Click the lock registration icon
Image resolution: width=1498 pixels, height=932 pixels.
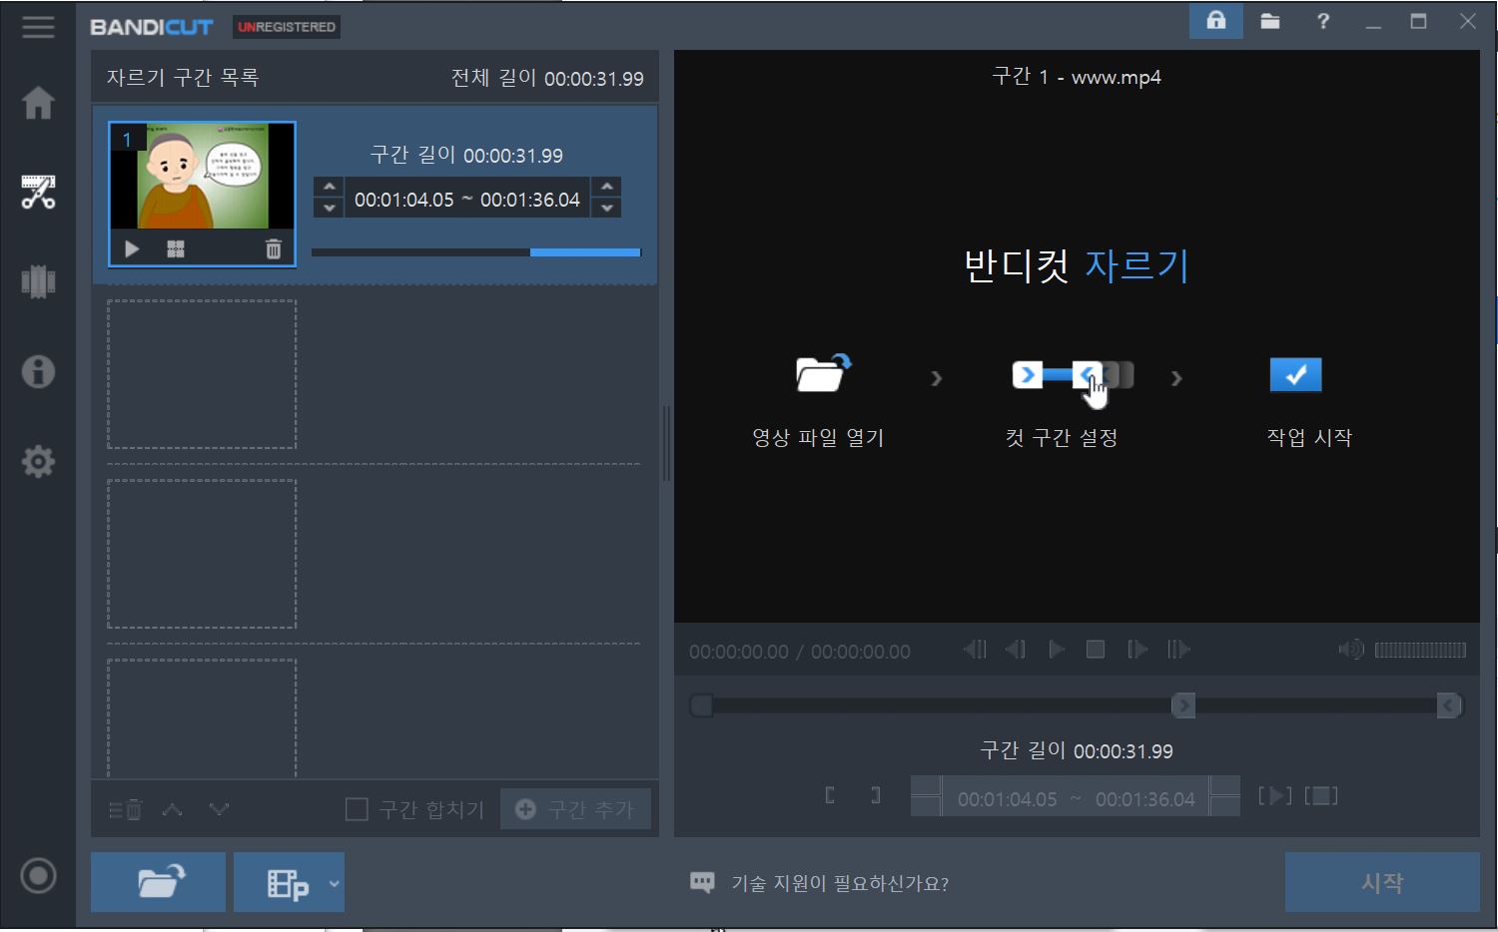pyautogui.click(x=1215, y=21)
